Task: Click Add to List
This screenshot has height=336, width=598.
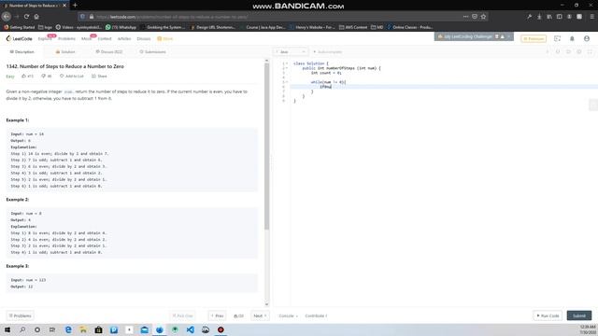Action: click(72, 77)
